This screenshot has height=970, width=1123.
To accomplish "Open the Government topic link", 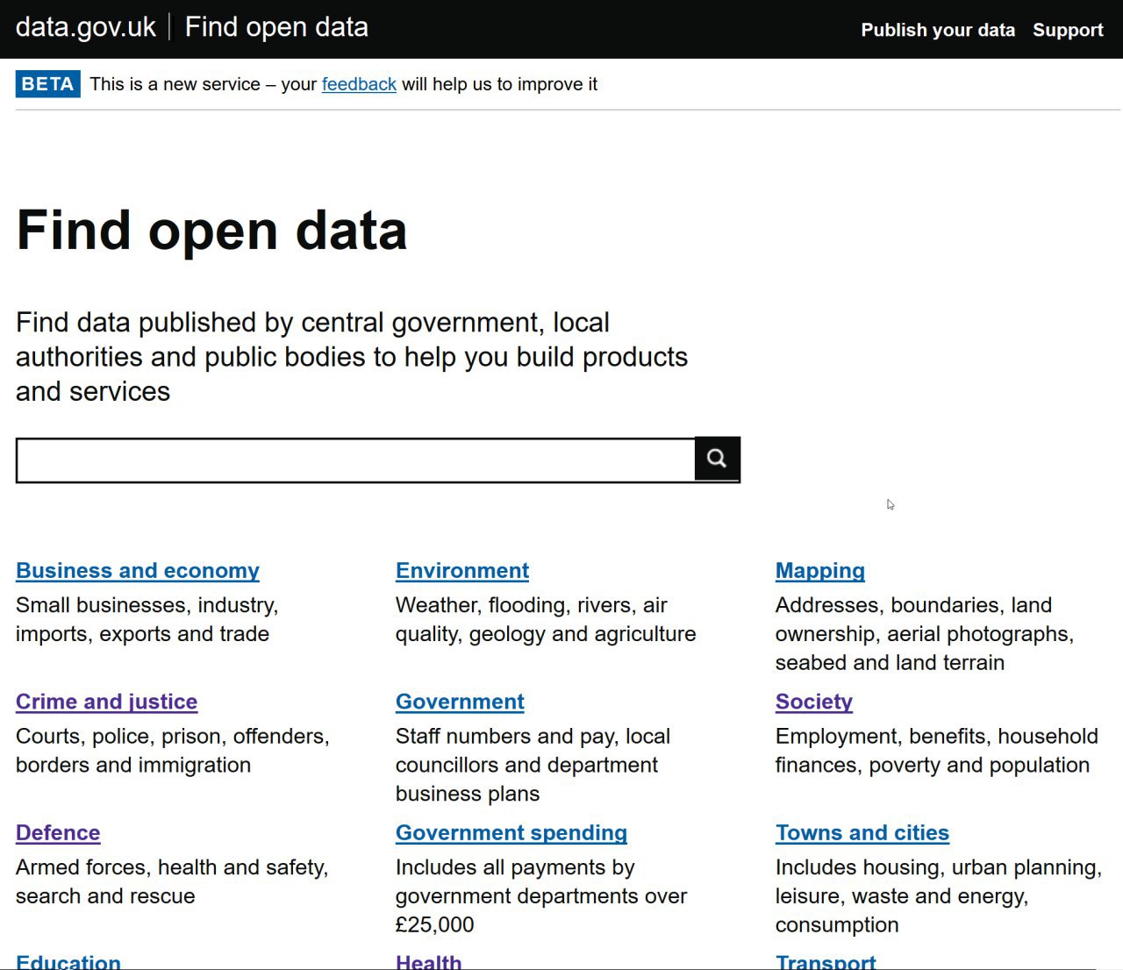I will tap(460, 702).
